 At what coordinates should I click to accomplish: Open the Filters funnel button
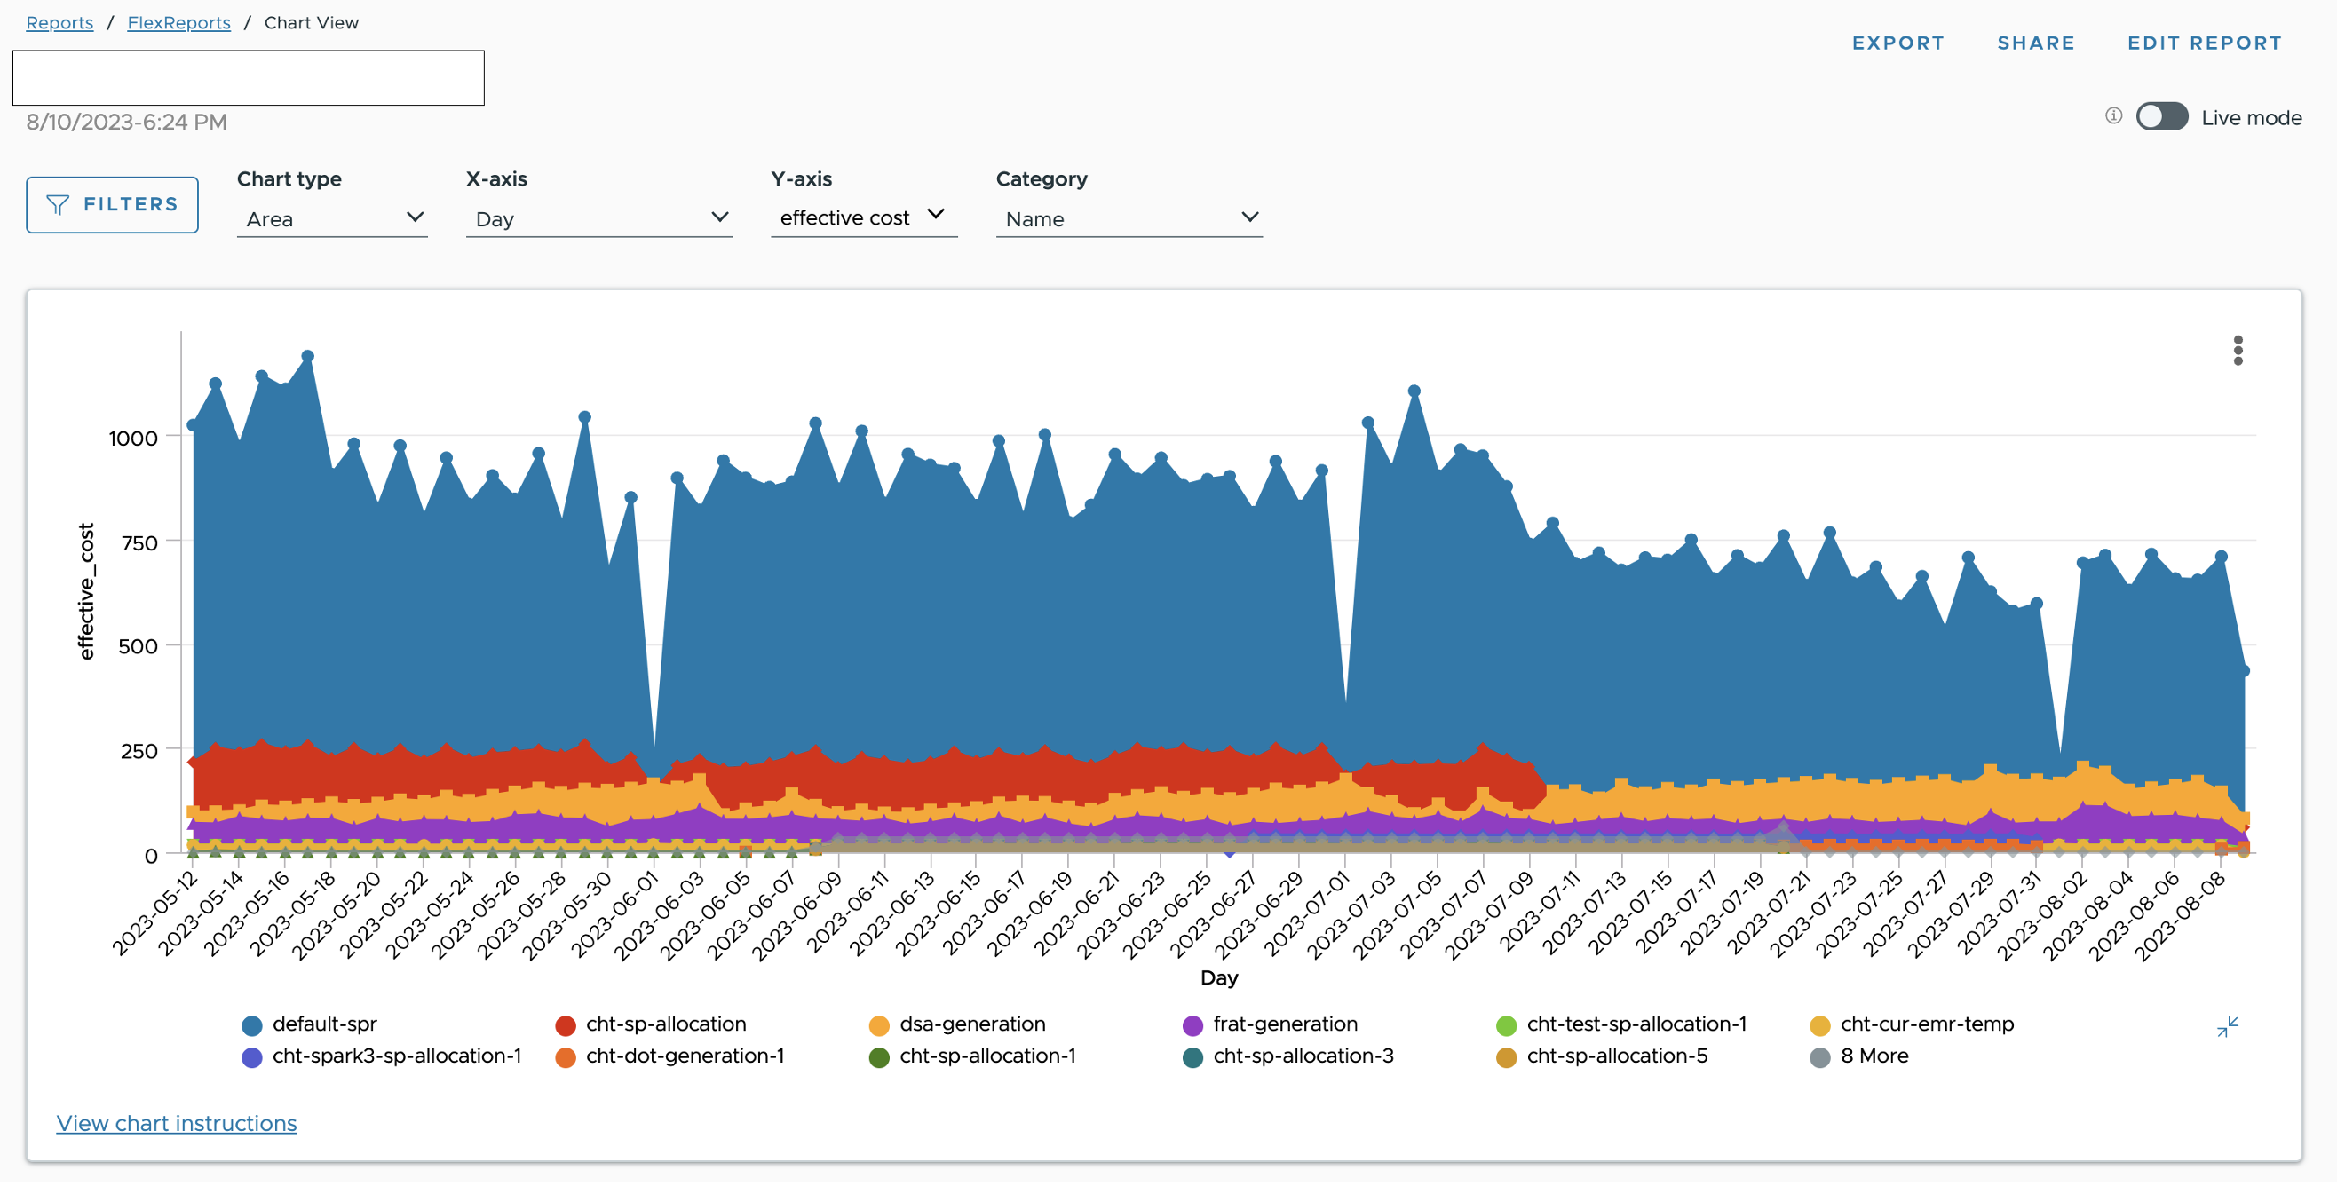click(x=112, y=205)
